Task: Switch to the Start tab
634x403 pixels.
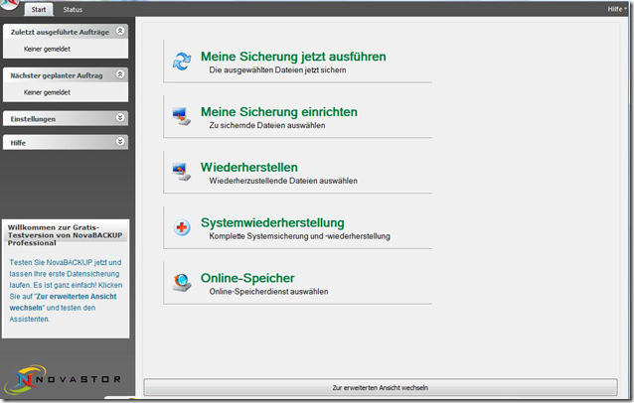Action: pos(39,9)
